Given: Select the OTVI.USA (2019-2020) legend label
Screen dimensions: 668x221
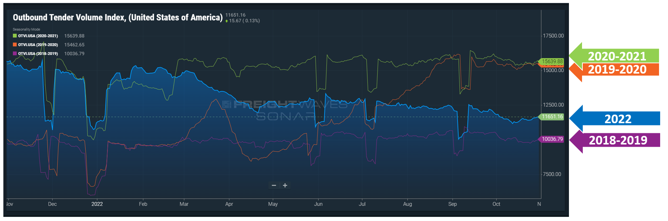Looking at the screenshot, I should (x=38, y=45).
